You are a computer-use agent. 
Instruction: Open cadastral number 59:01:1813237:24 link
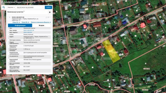29,30
